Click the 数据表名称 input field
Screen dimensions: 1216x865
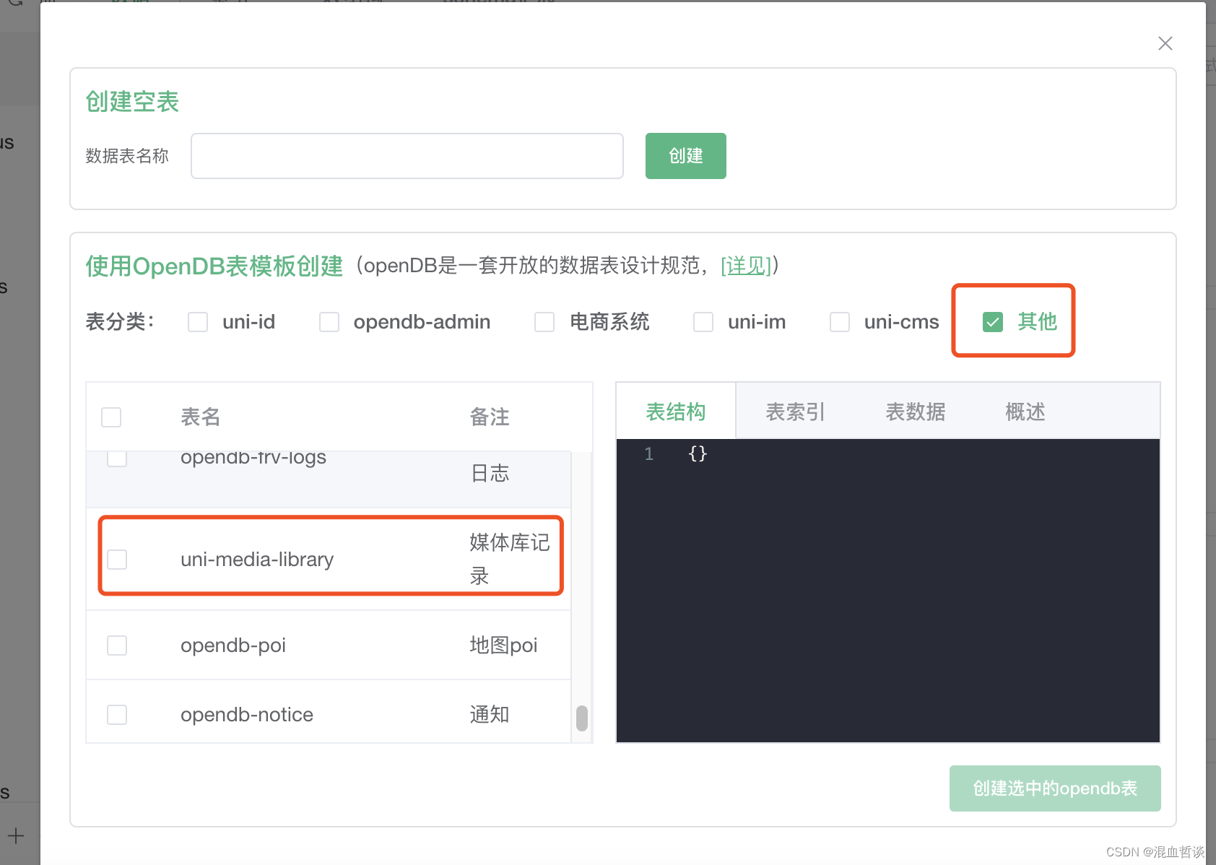point(407,155)
